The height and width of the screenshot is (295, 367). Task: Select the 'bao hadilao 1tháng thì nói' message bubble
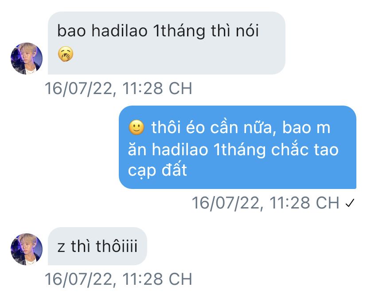166,43
